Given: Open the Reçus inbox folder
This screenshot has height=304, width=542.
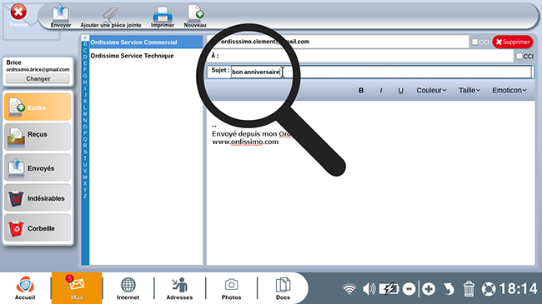Looking at the screenshot, I should pyautogui.click(x=38, y=137).
